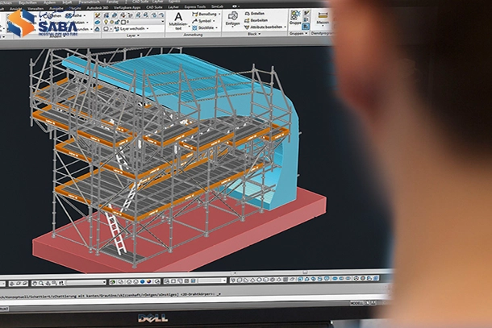Click the Gruppe icon
The height and width of the screenshot is (328, 492).
[295, 15]
